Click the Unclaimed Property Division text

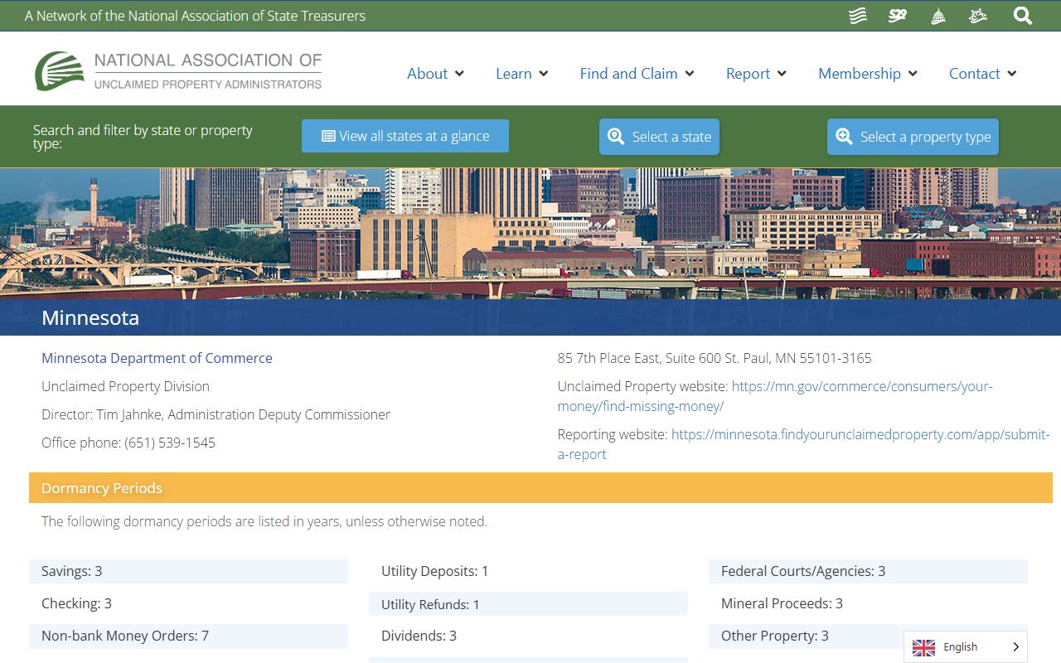(x=125, y=386)
